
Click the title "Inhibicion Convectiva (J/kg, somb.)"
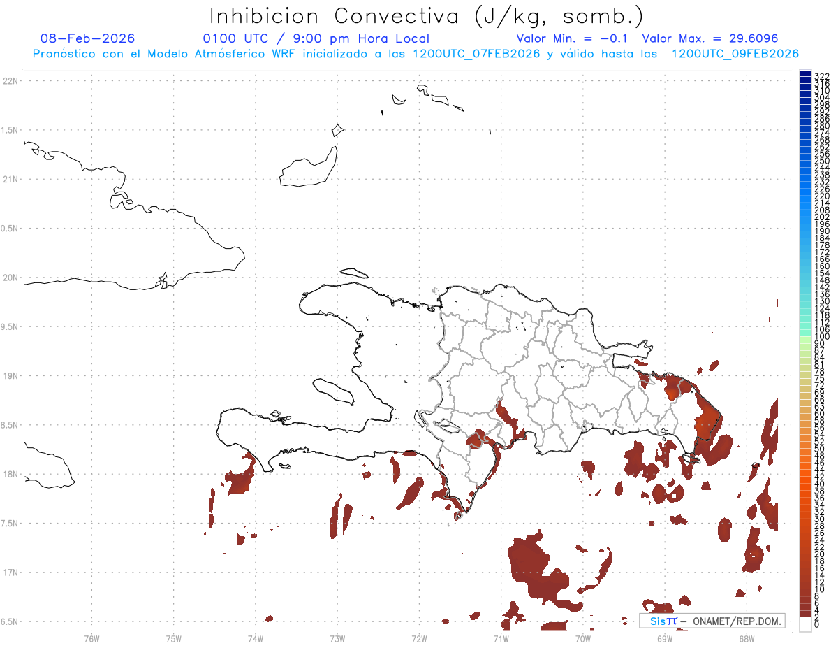point(426,16)
